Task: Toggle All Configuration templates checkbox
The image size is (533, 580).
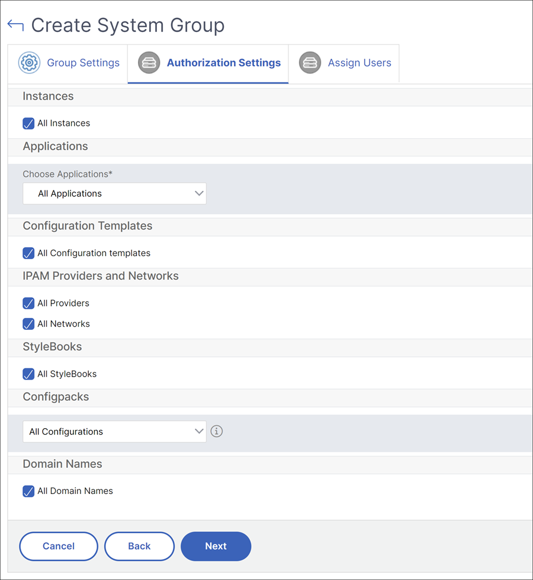Action: click(x=28, y=253)
